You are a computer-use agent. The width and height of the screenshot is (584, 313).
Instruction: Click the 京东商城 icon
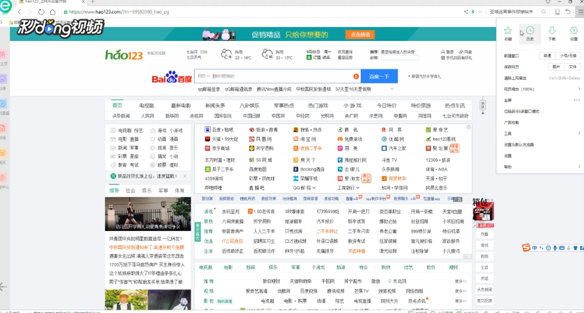[207, 149]
